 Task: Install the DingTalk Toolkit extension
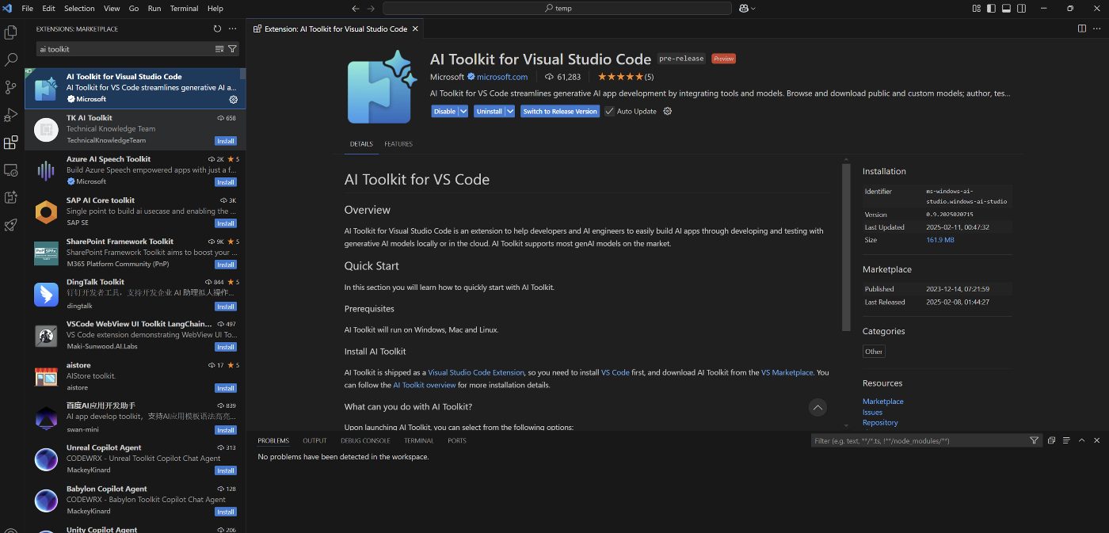tap(226, 306)
